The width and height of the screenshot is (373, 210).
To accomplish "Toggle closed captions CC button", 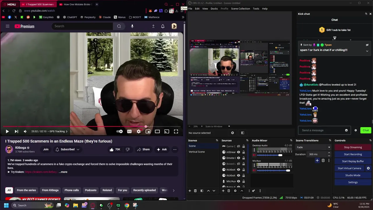I will click(129, 132).
